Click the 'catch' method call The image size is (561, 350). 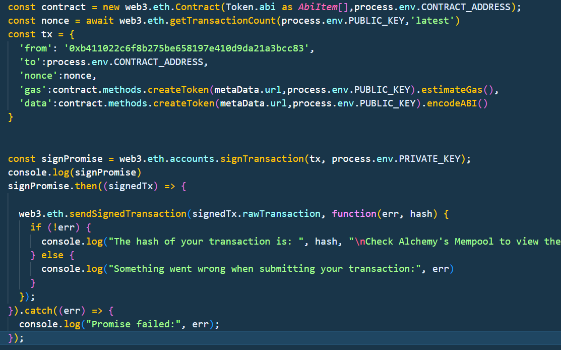coord(39,311)
